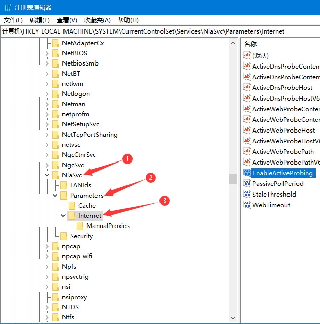Select the LANIDs key in tree

point(80,185)
